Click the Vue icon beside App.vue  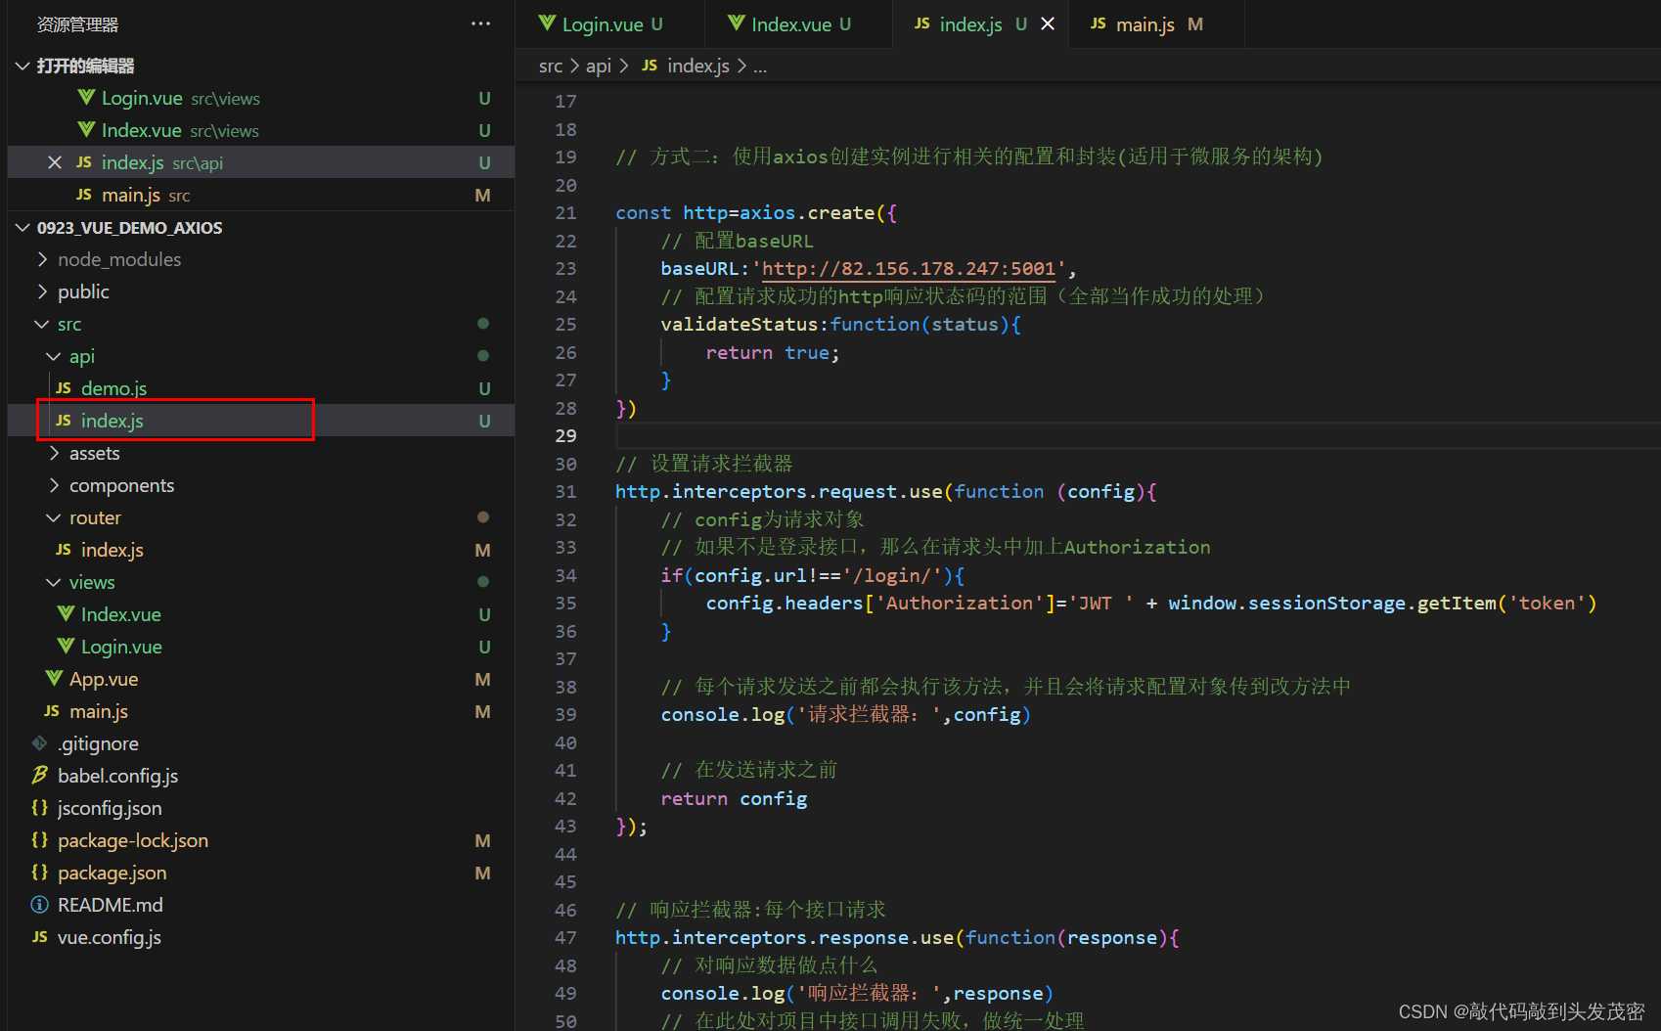click(54, 679)
